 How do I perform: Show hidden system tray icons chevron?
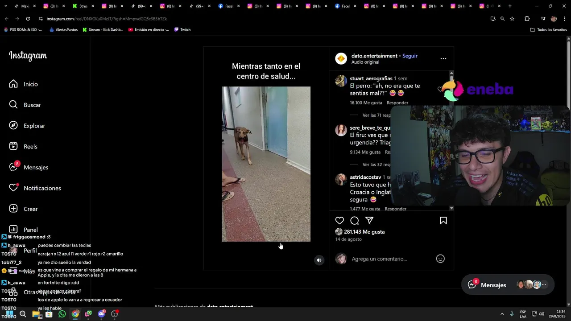coord(502,314)
